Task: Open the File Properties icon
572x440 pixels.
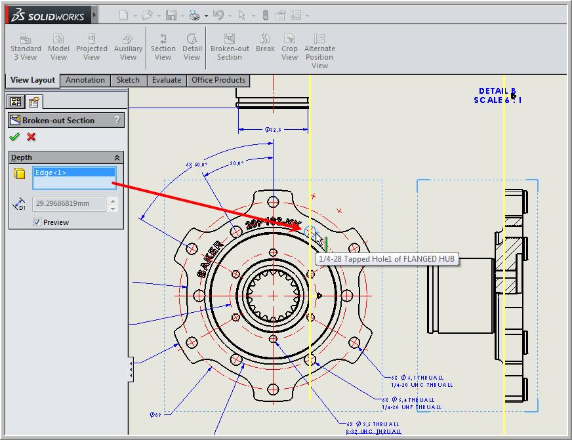Action: click(281, 15)
